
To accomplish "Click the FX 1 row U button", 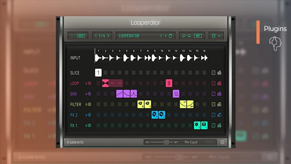I will pos(86,126).
